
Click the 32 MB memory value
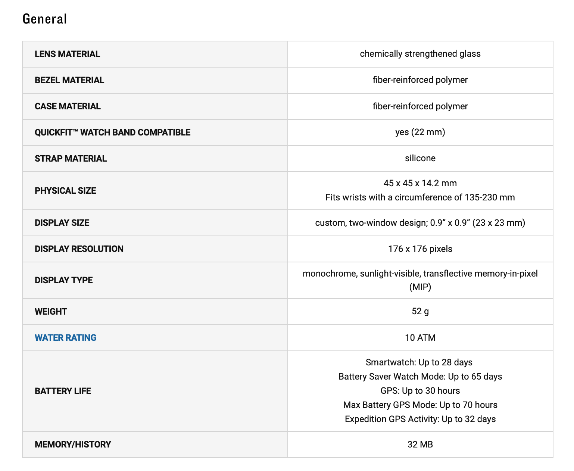[x=420, y=445]
